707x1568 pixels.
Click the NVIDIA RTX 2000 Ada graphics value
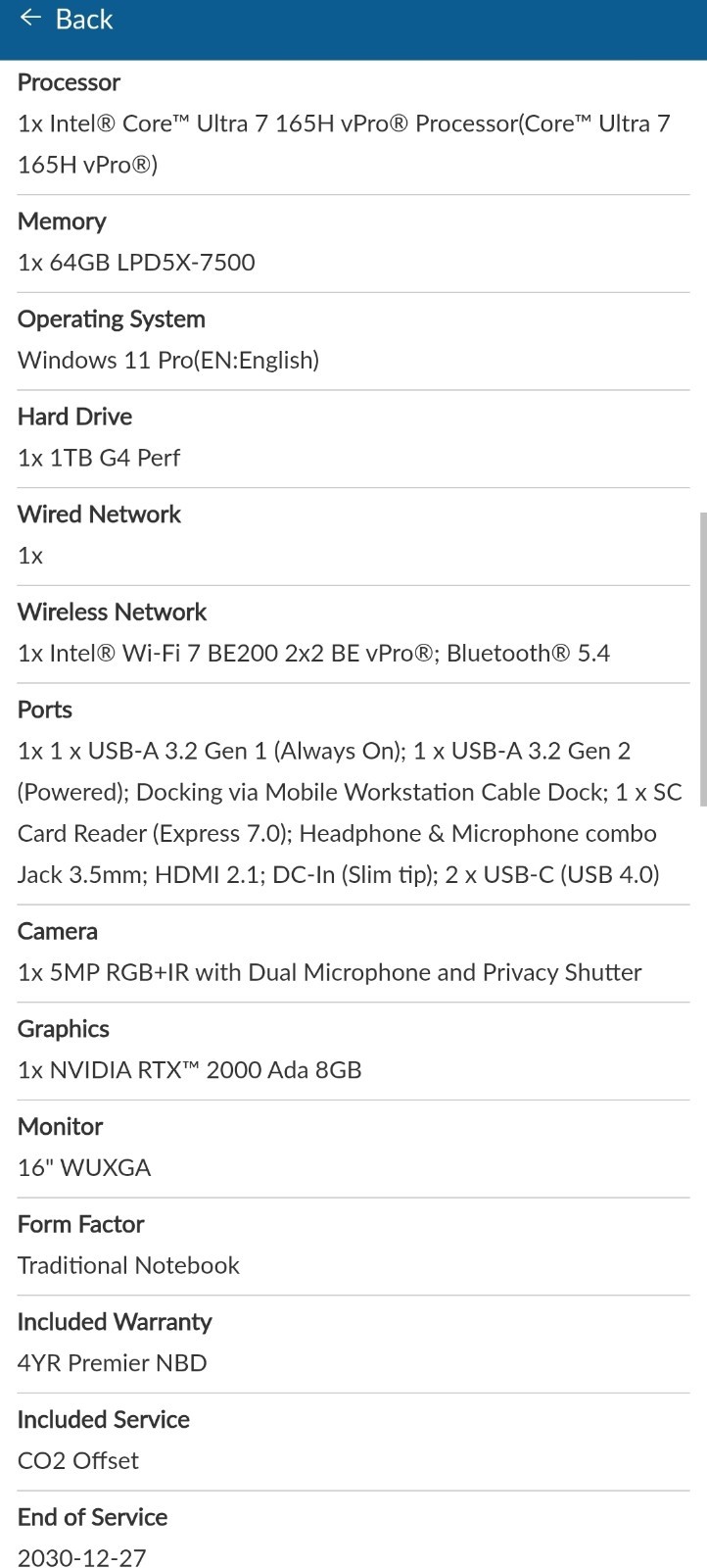click(x=190, y=1070)
